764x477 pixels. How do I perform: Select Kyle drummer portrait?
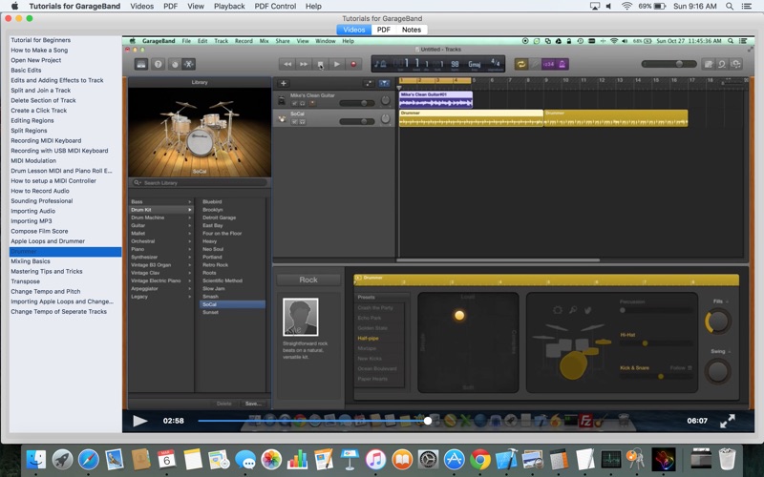(301, 318)
